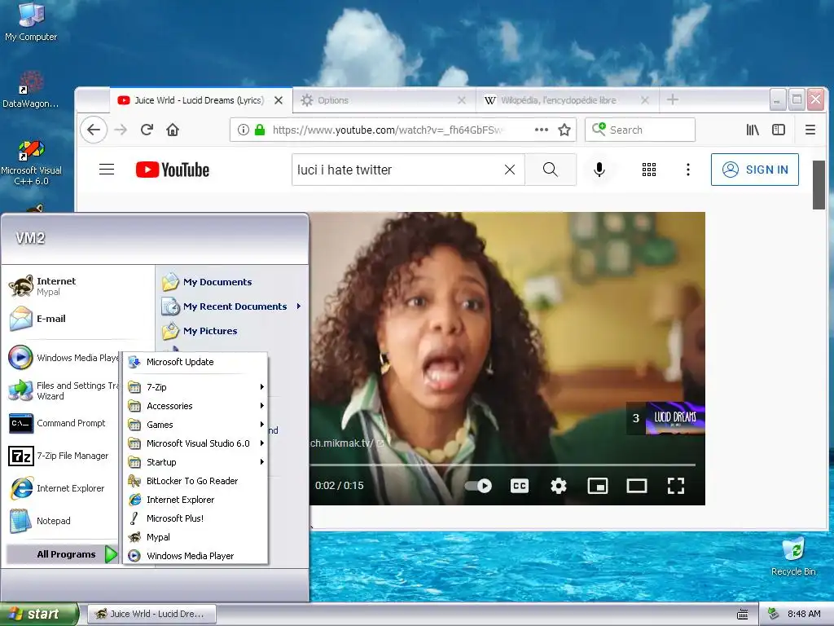Open DataWagon desktop shortcut
Screen dimensions: 834x626
point(31,90)
